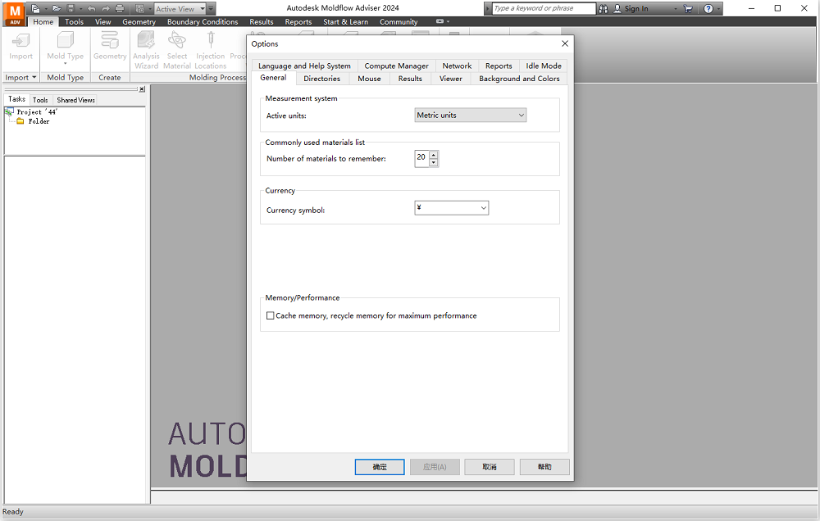Click the Import ribbon icon
This screenshot has width=820, height=521.
click(21, 41)
